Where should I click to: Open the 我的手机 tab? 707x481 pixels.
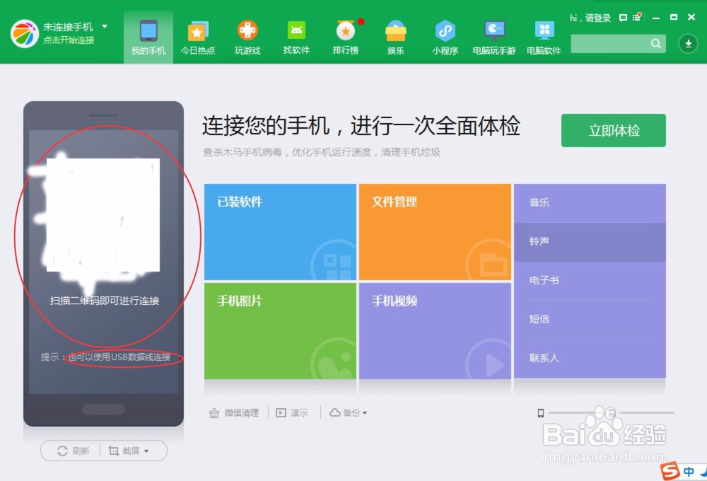(148, 37)
